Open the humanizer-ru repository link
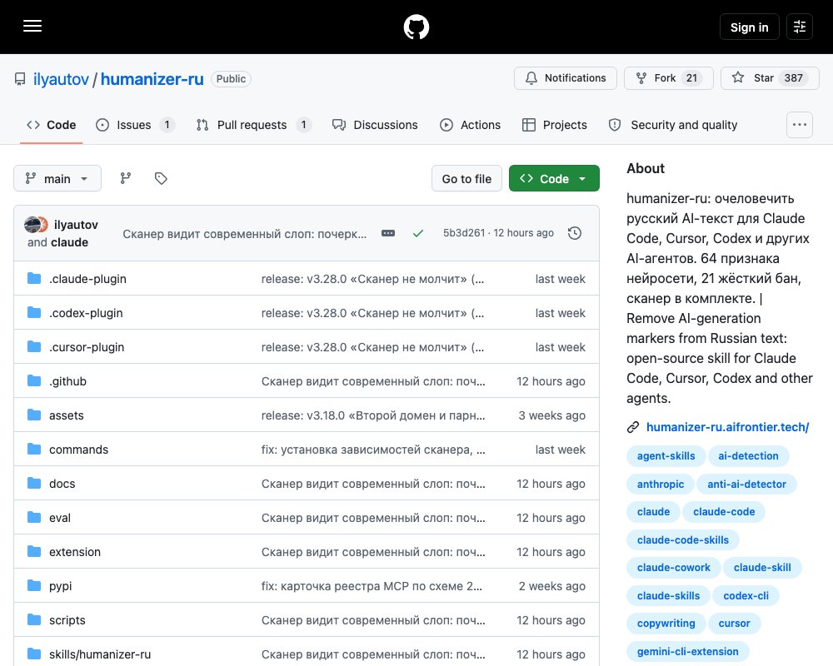The width and height of the screenshot is (833, 666). (x=152, y=79)
